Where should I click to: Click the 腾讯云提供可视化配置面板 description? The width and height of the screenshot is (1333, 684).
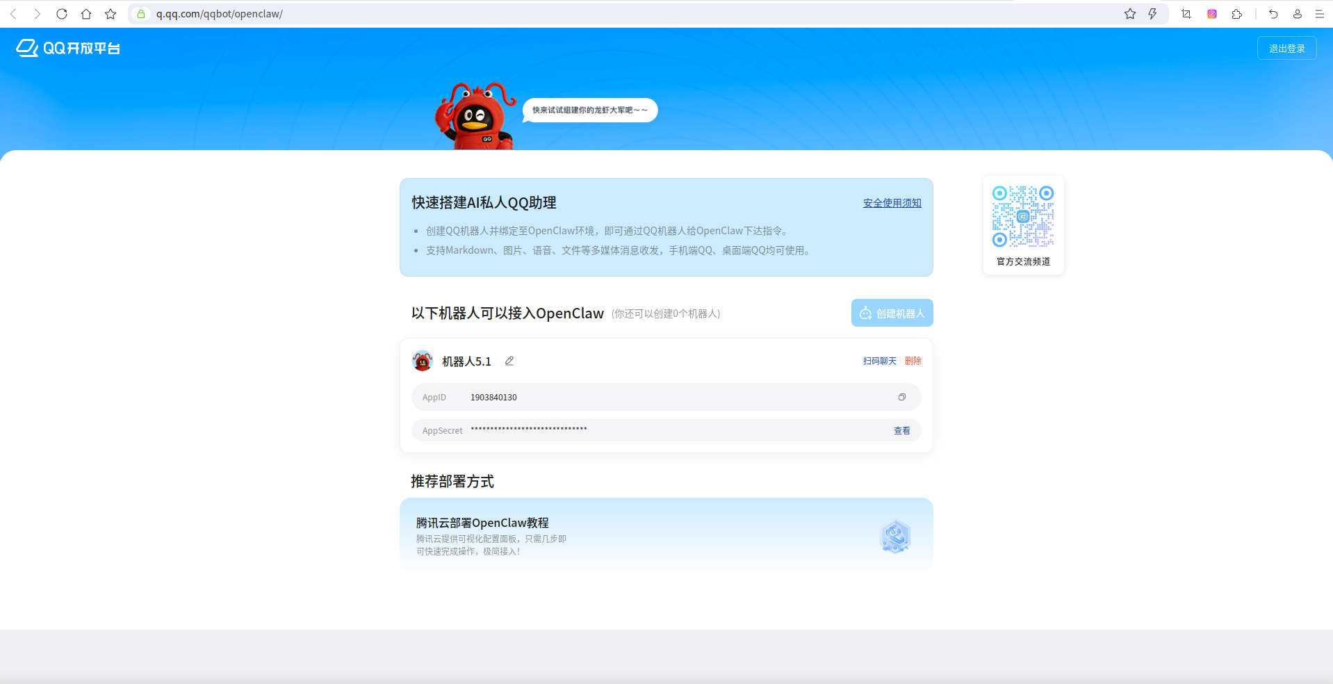491,545
